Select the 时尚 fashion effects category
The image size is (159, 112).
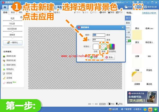(128, 37)
